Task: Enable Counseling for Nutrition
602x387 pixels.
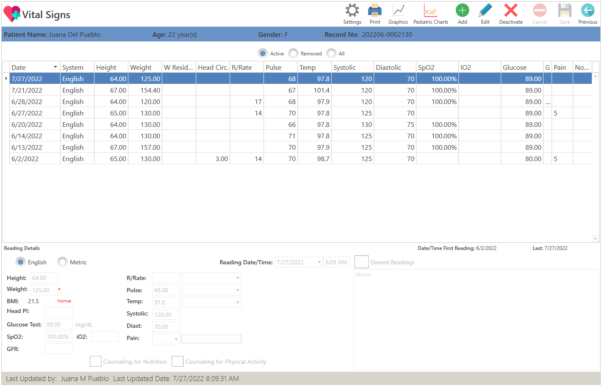Action: tap(96, 361)
